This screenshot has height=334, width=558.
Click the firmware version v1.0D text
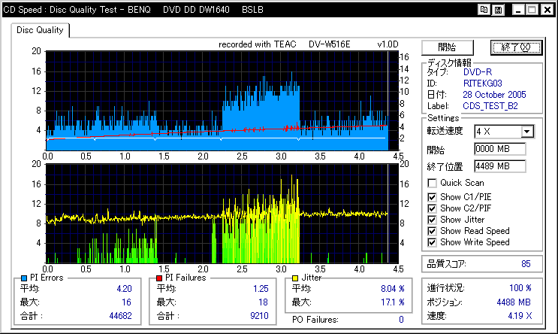[x=388, y=44]
